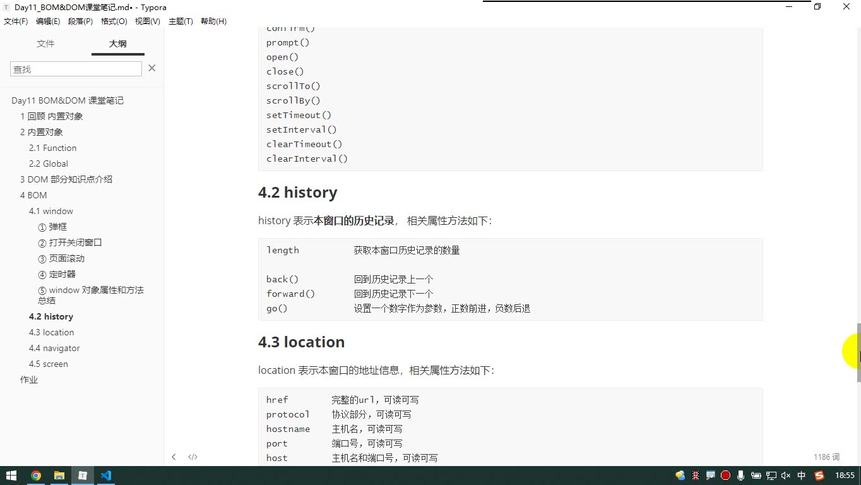Open the Windows Start menu
This screenshot has width=861, height=485.
11,476
